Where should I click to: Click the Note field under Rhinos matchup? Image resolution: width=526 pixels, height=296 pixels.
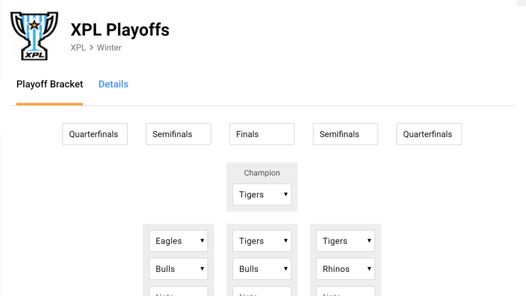coord(346,291)
